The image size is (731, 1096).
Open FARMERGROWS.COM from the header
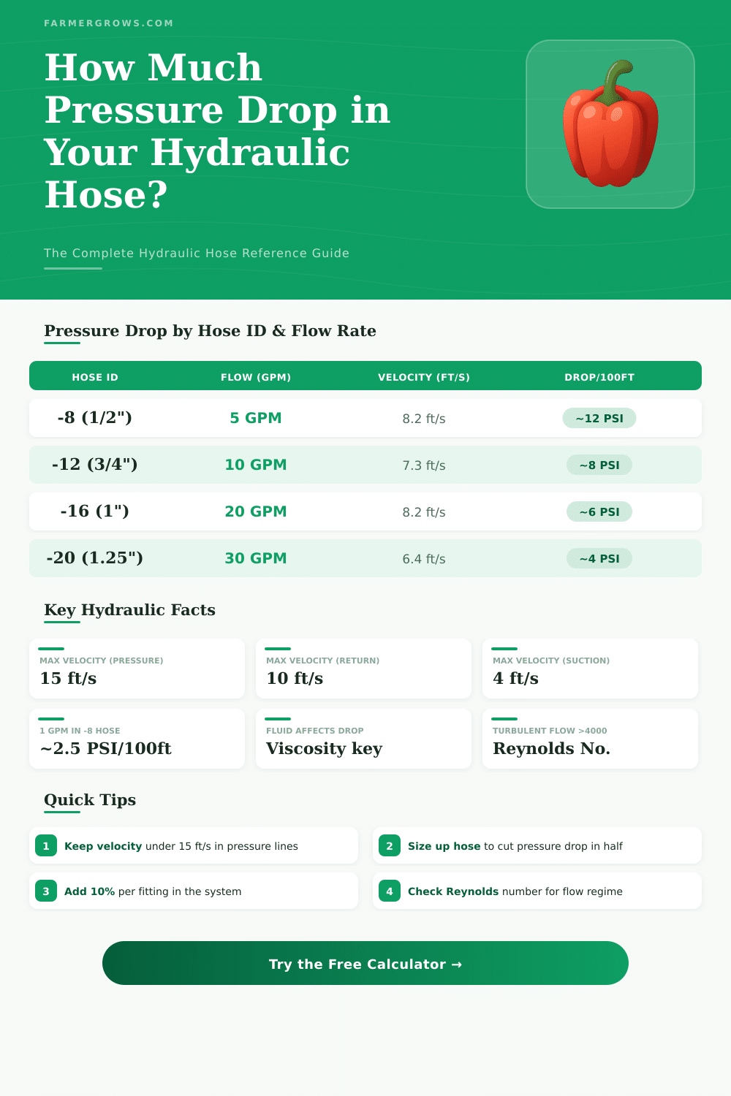point(108,23)
